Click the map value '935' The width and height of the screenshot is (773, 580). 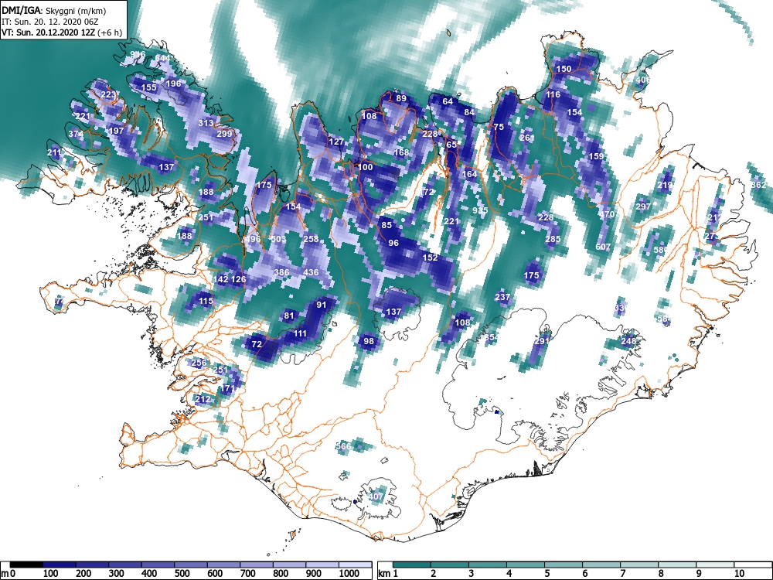[x=480, y=210]
